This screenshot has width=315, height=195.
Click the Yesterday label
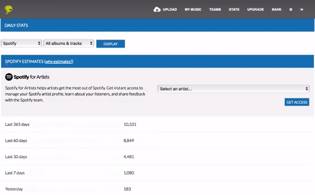click(14, 189)
